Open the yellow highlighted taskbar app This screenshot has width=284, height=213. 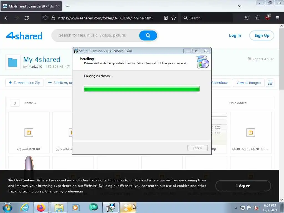(x=128, y=207)
